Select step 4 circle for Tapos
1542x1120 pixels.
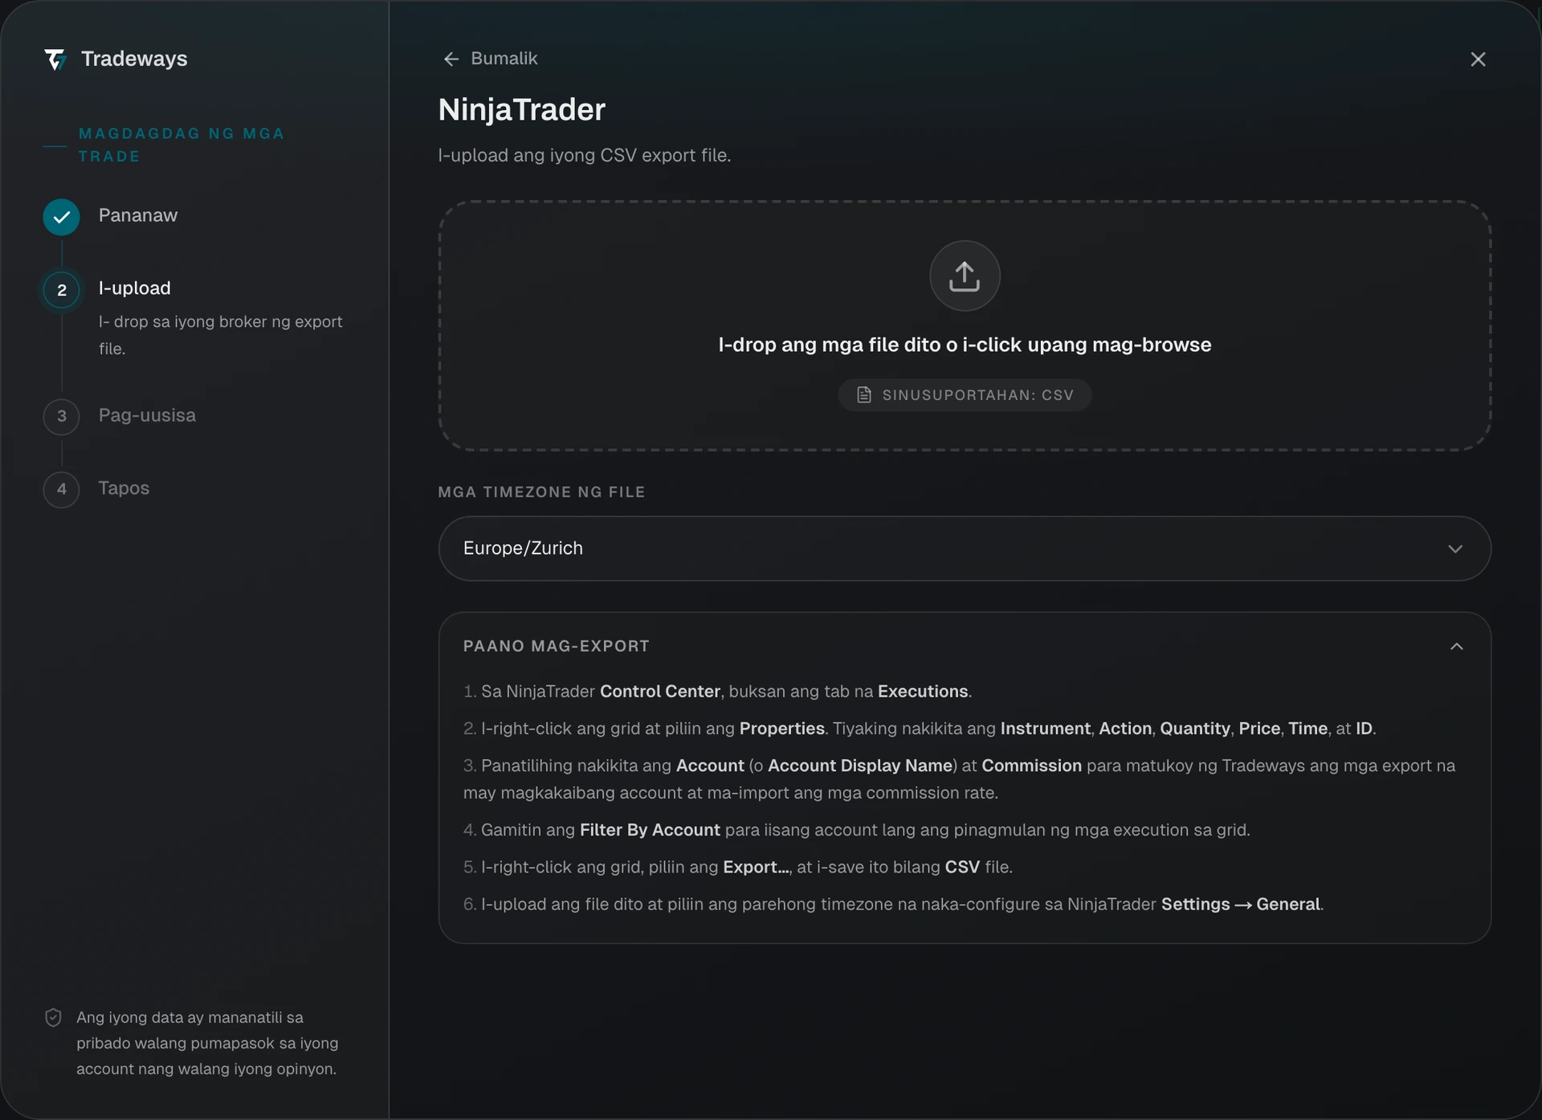[62, 489]
